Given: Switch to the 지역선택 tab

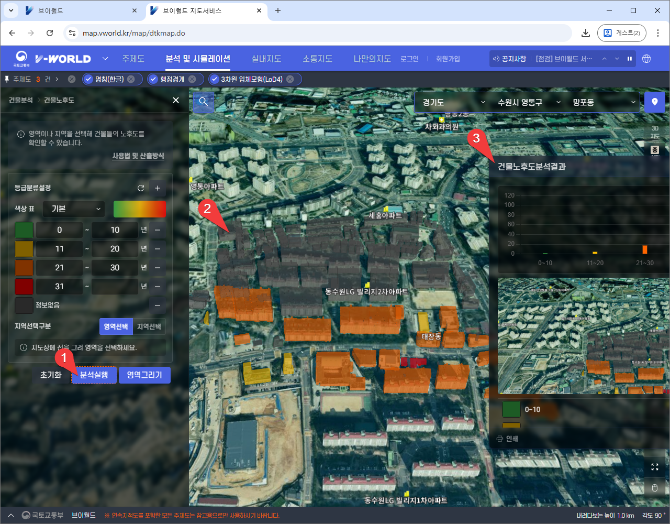Looking at the screenshot, I should tap(149, 326).
